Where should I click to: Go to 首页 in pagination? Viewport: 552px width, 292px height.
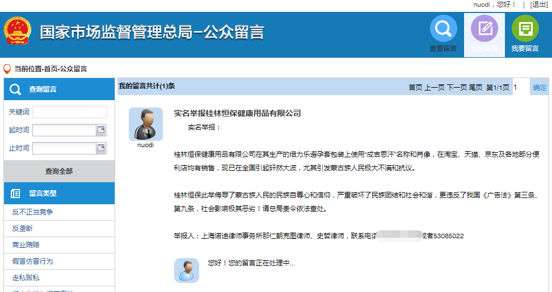pos(415,87)
